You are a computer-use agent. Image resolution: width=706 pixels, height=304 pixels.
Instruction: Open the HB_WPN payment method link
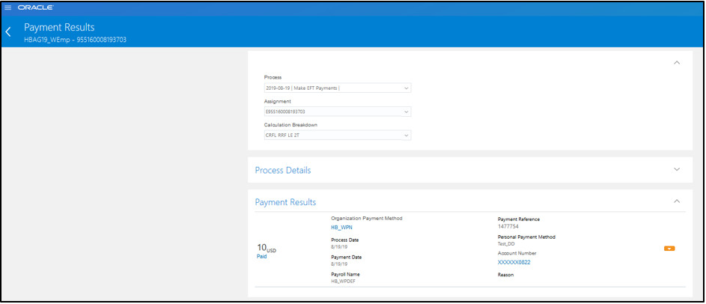point(341,228)
